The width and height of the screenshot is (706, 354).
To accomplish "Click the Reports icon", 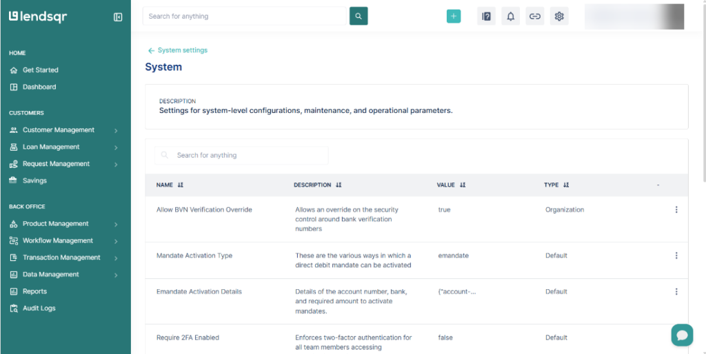I will [14, 291].
